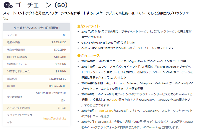Click the キーメトリクス table header
Screen dimensions: 198x130
37,28
